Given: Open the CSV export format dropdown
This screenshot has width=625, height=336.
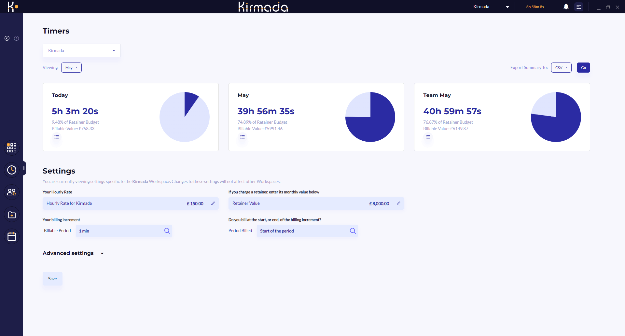Looking at the screenshot, I should [561, 68].
